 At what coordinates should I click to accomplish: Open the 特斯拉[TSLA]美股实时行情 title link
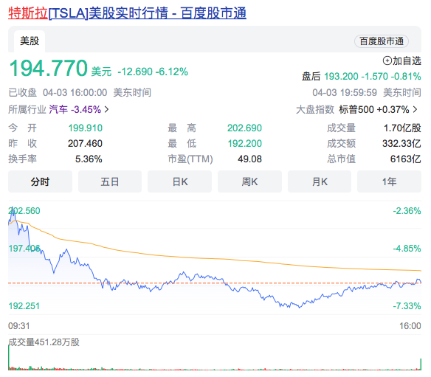point(127,13)
